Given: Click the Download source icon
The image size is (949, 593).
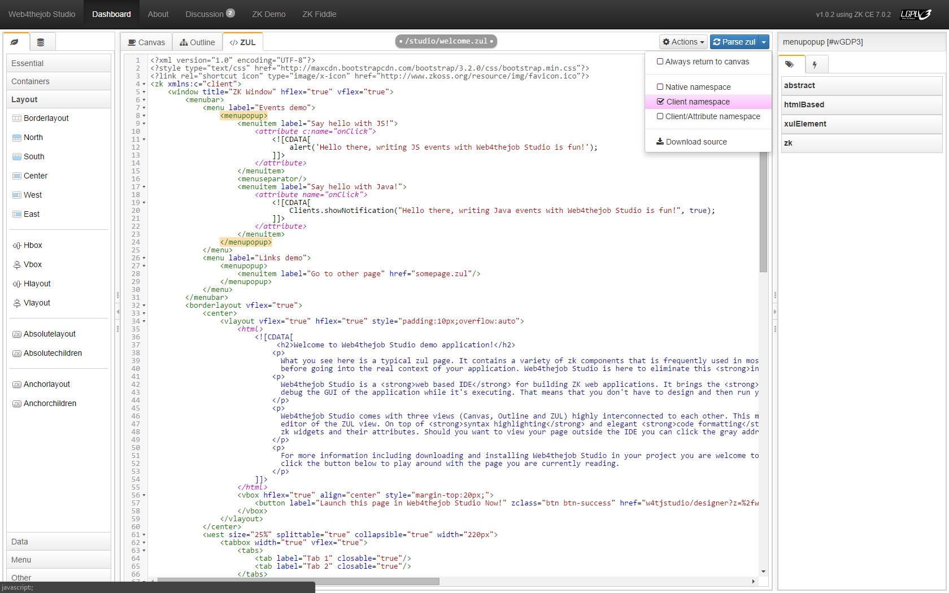Looking at the screenshot, I should point(660,142).
